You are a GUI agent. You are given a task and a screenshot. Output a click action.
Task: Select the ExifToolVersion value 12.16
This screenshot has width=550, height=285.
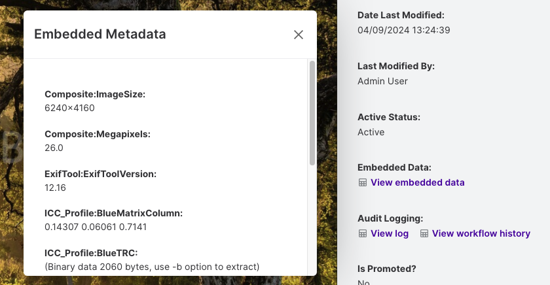55,188
